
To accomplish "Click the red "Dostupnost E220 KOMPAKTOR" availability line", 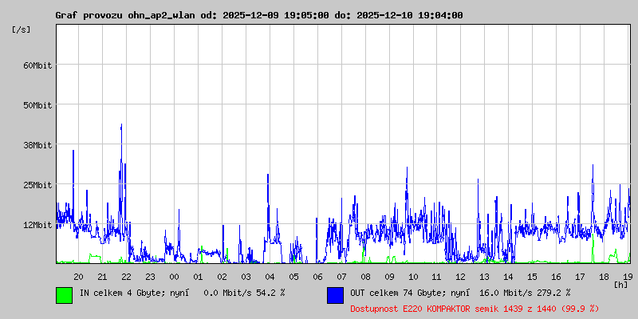I will (x=475, y=309).
